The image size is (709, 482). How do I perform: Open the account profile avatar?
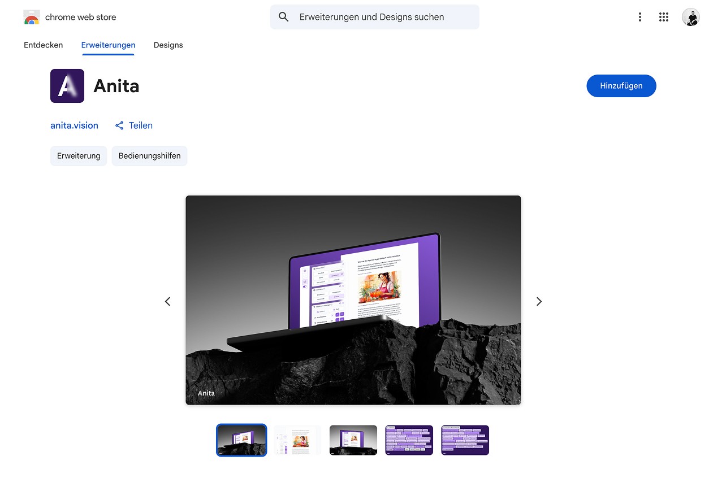pyautogui.click(x=690, y=17)
